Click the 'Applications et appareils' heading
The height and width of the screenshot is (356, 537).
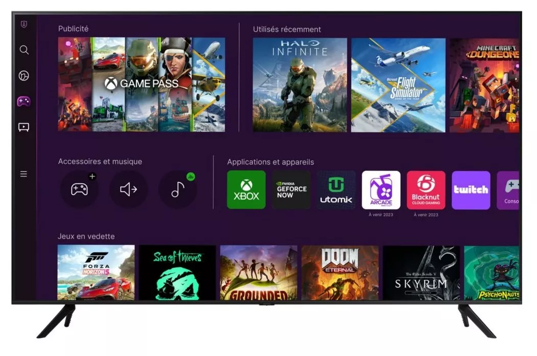click(x=271, y=162)
